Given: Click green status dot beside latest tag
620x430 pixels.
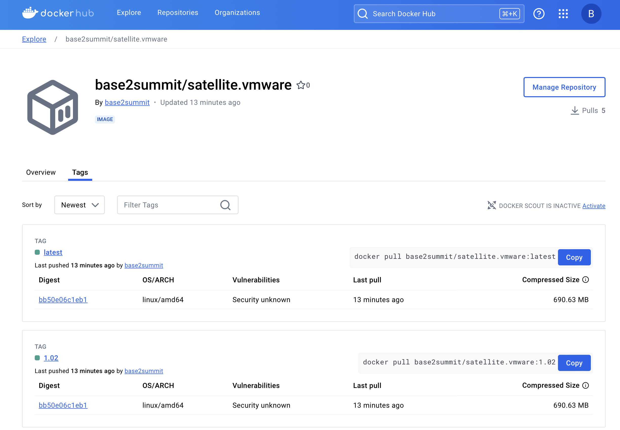Looking at the screenshot, I should coord(37,252).
